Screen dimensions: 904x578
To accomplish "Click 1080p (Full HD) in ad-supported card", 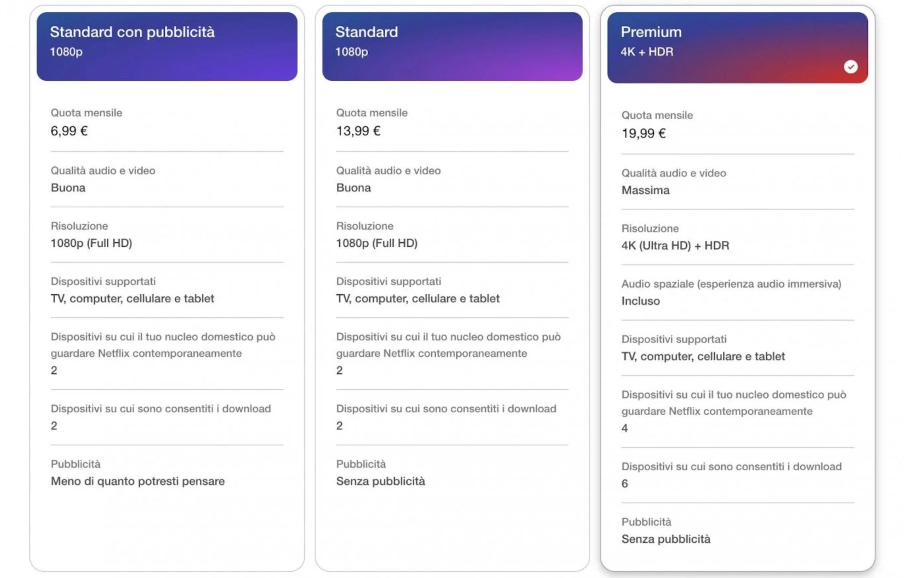I will click(x=91, y=244).
